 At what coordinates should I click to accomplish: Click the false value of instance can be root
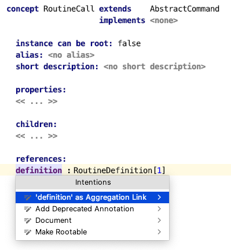(x=129, y=43)
